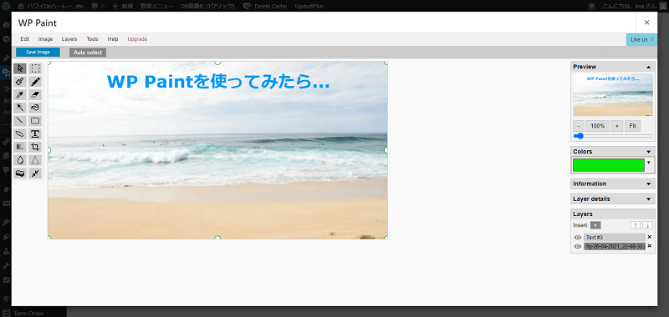Click the Preview thumbnail image

click(x=613, y=94)
